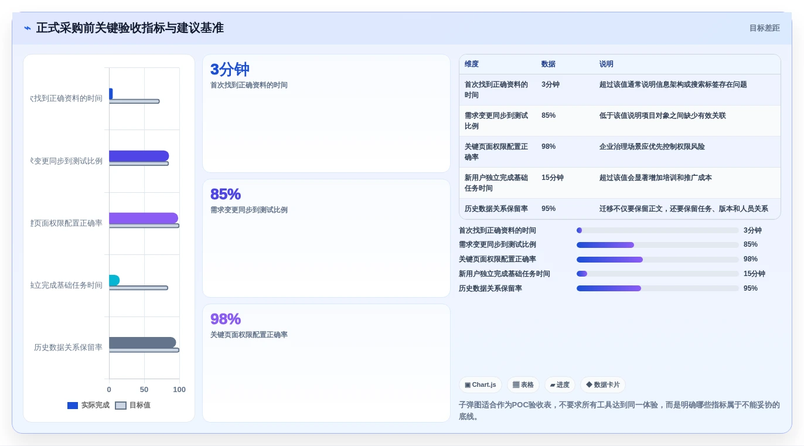Viewport: 804px width, 446px height.
Task: Select the 表格 tag chip
Action: 523,384
